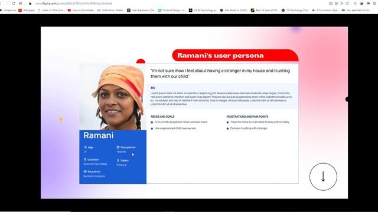Click the 'NEEDS AND GOALS' heading
The width and height of the screenshot is (378, 212).
click(x=162, y=117)
